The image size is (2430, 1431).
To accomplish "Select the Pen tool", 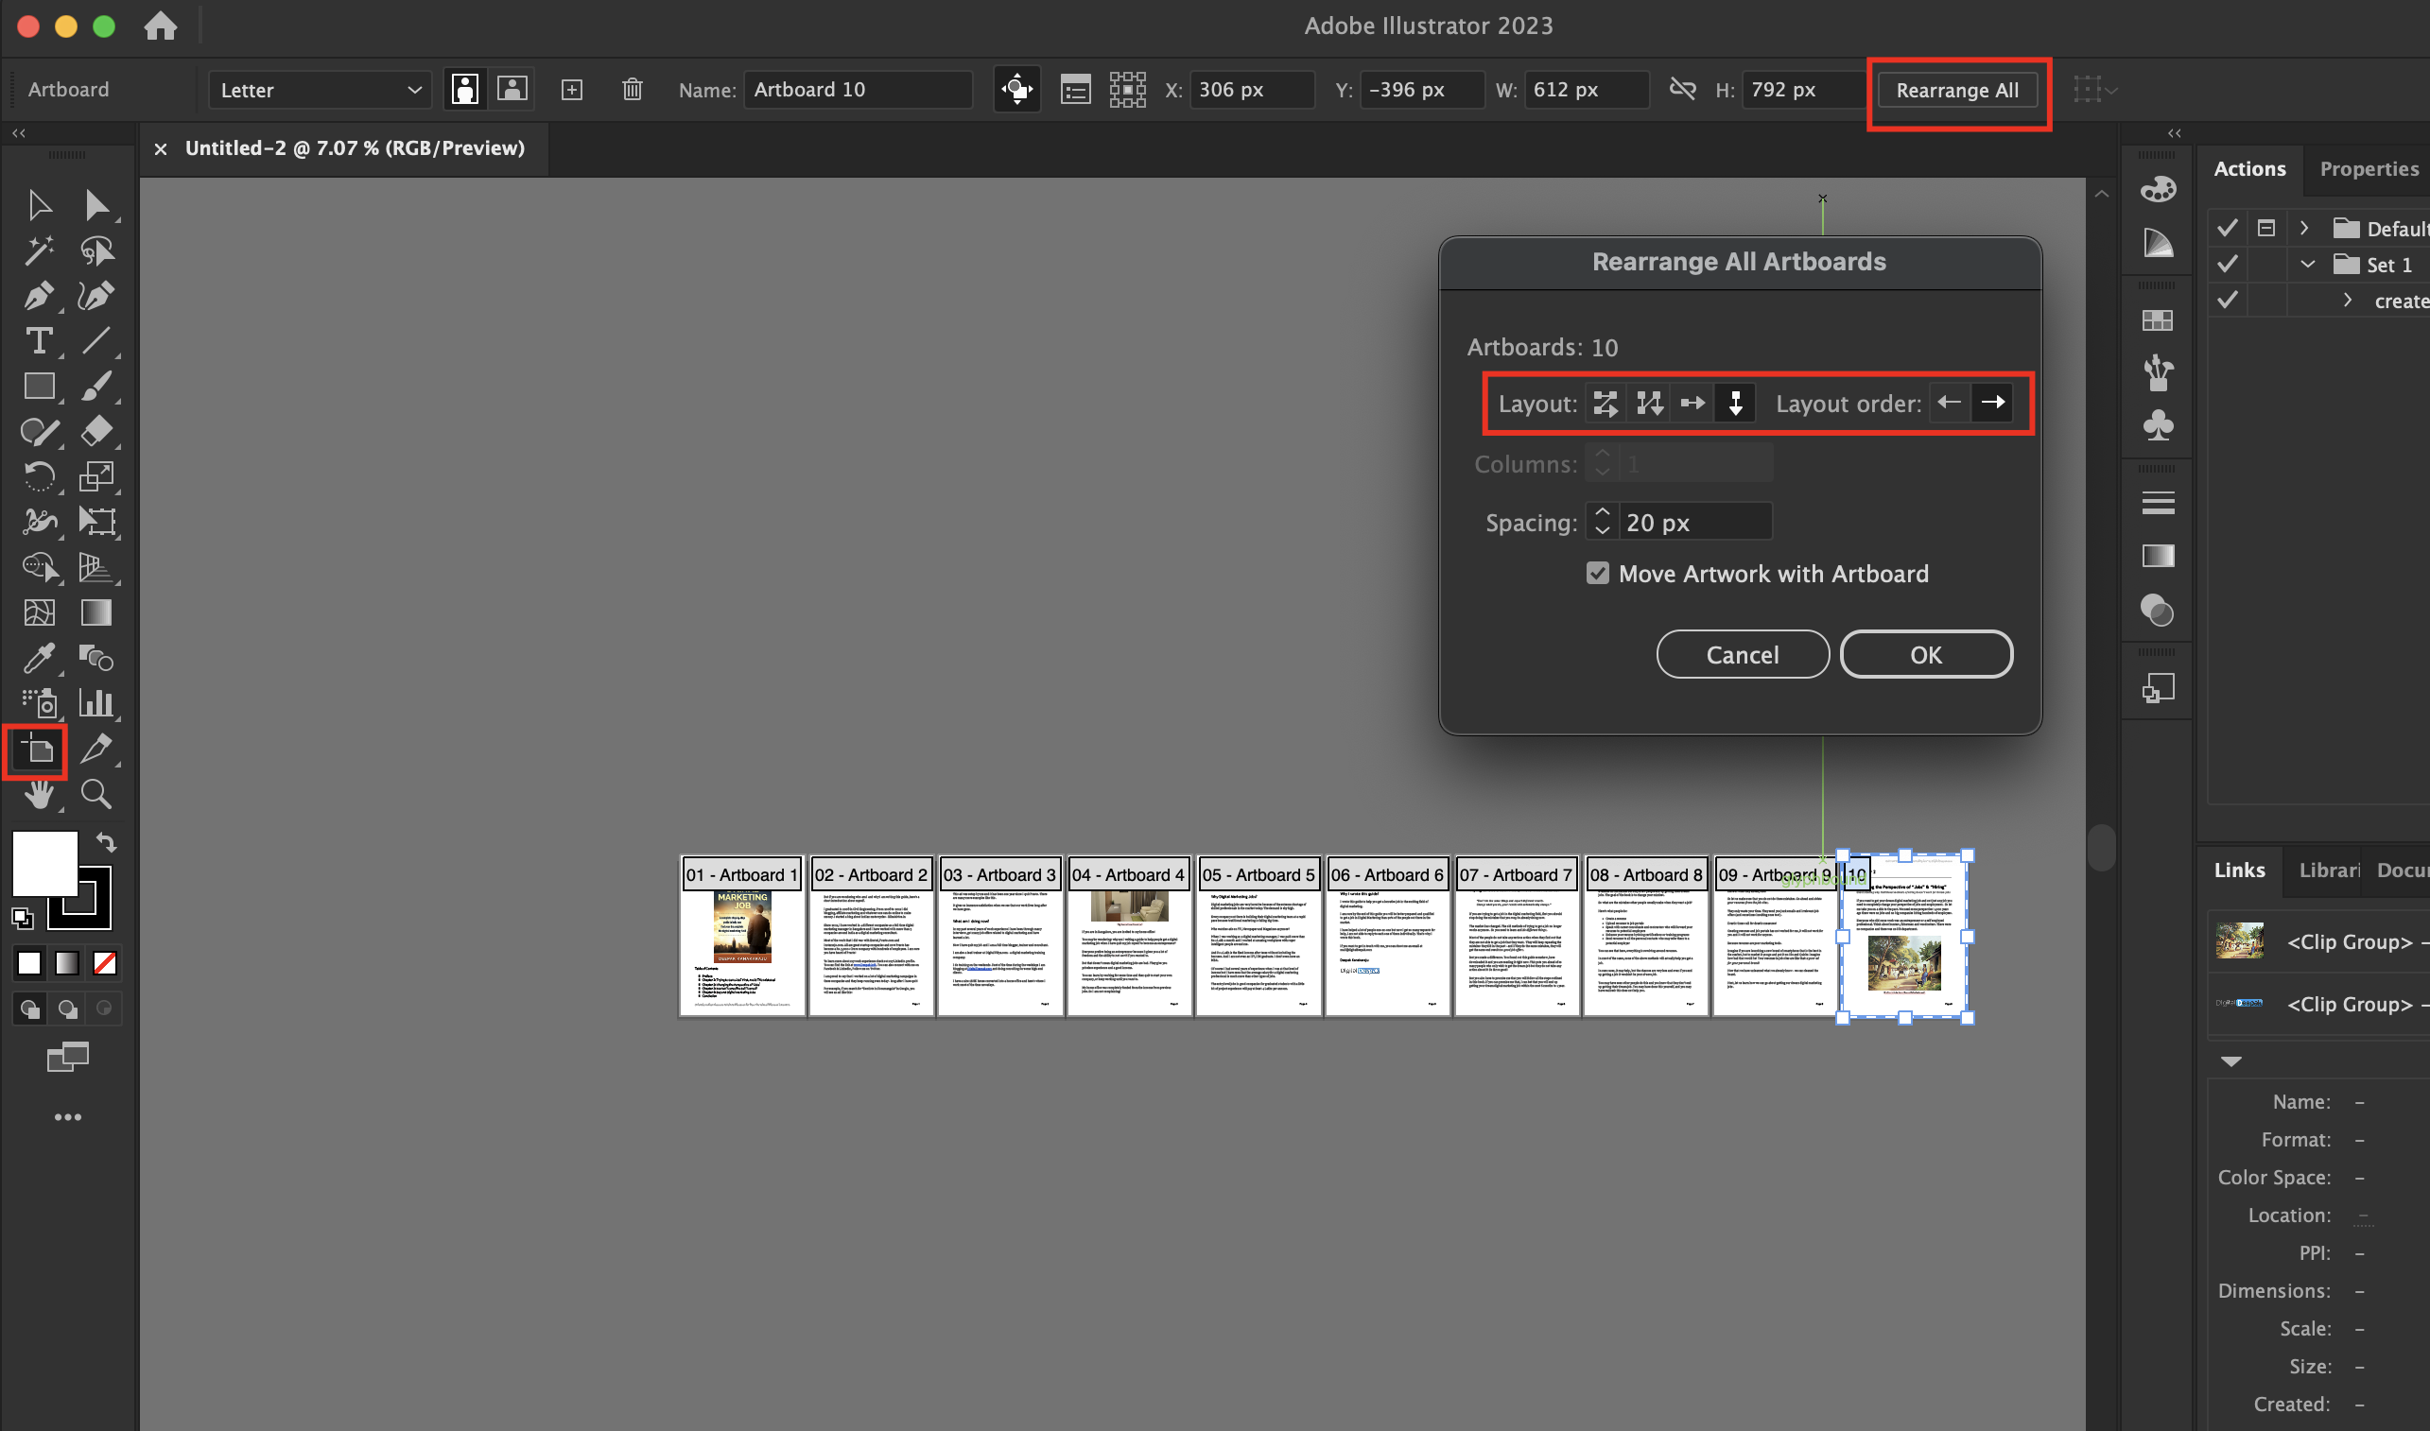I will click(x=39, y=295).
